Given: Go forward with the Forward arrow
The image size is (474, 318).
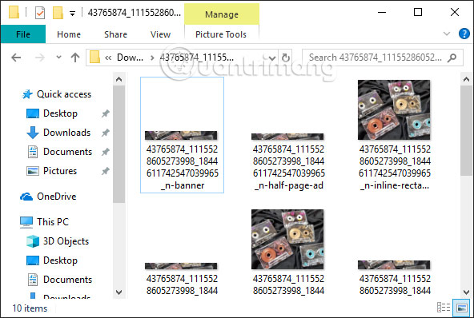Looking at the screenshot, I should coord(39,58).
